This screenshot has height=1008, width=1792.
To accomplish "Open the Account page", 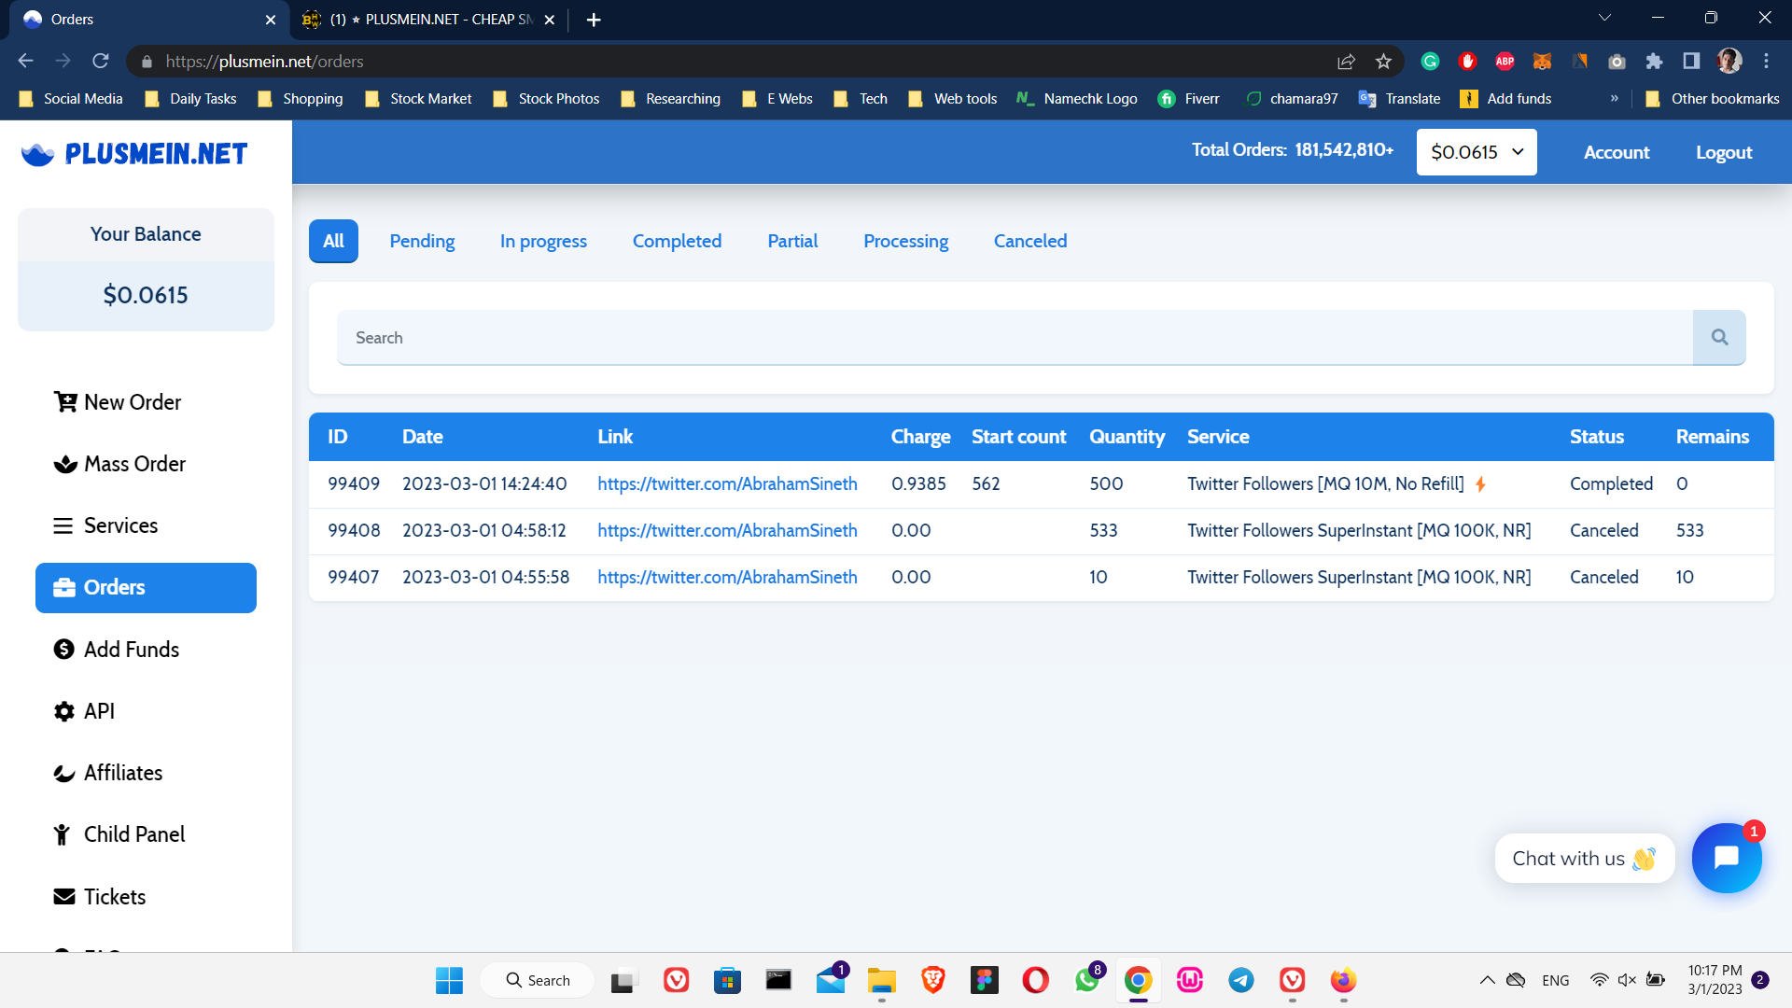I will pyautogui.click(x=1617, y=152).
